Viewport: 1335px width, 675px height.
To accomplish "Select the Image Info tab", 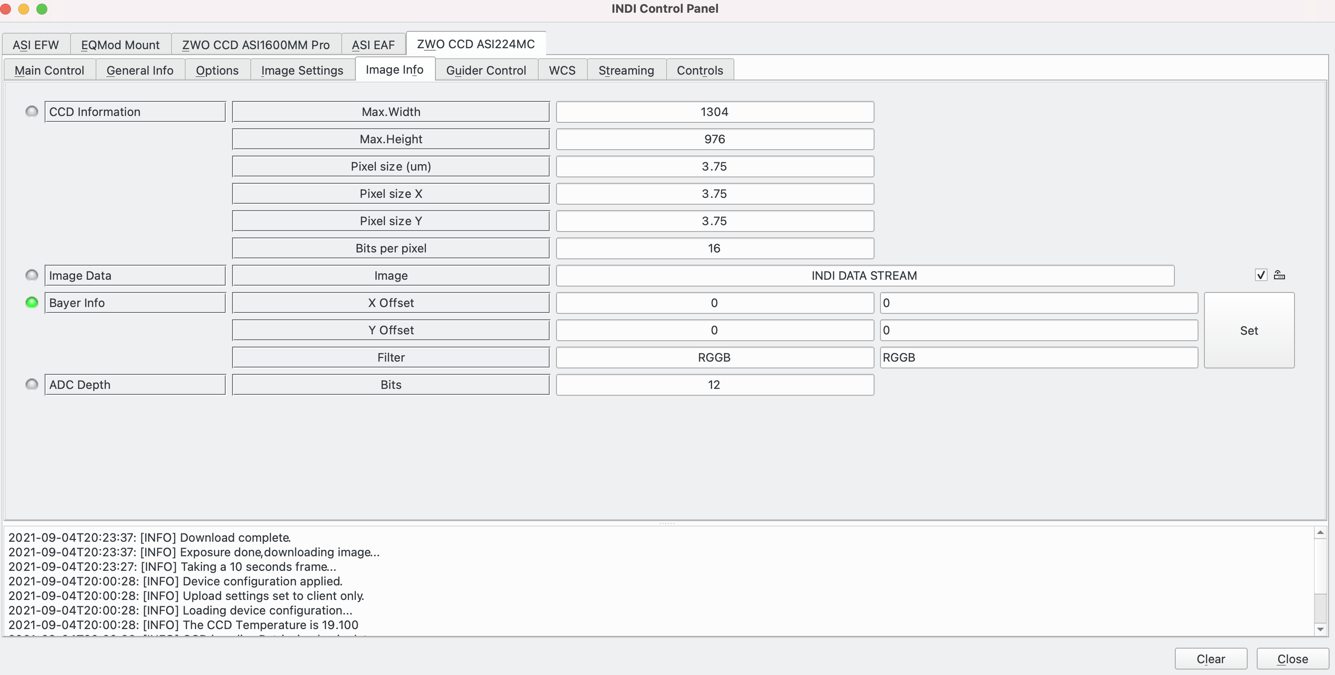I will click(x=394, y=69).
